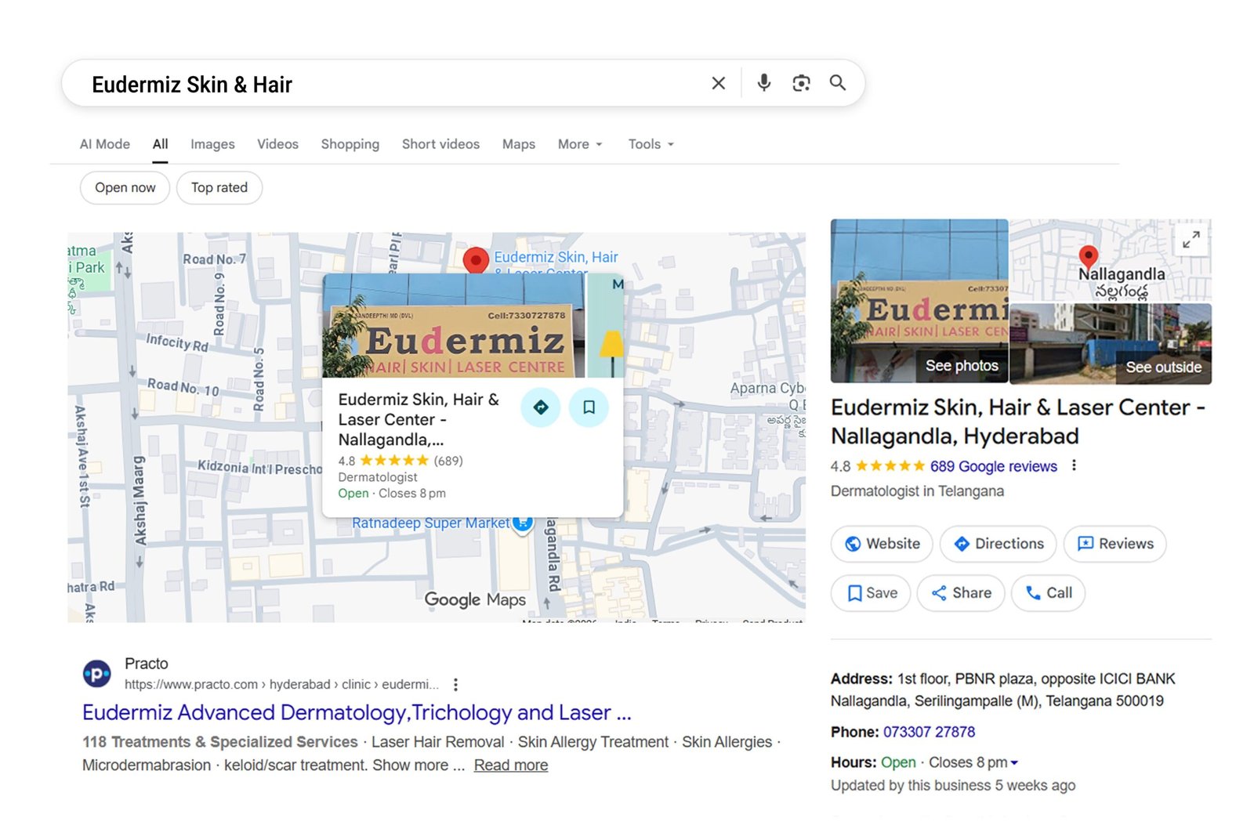Screen dimensions: 1254x836
Task: Open Google Lens image search
Action: [x=801, y=82]
